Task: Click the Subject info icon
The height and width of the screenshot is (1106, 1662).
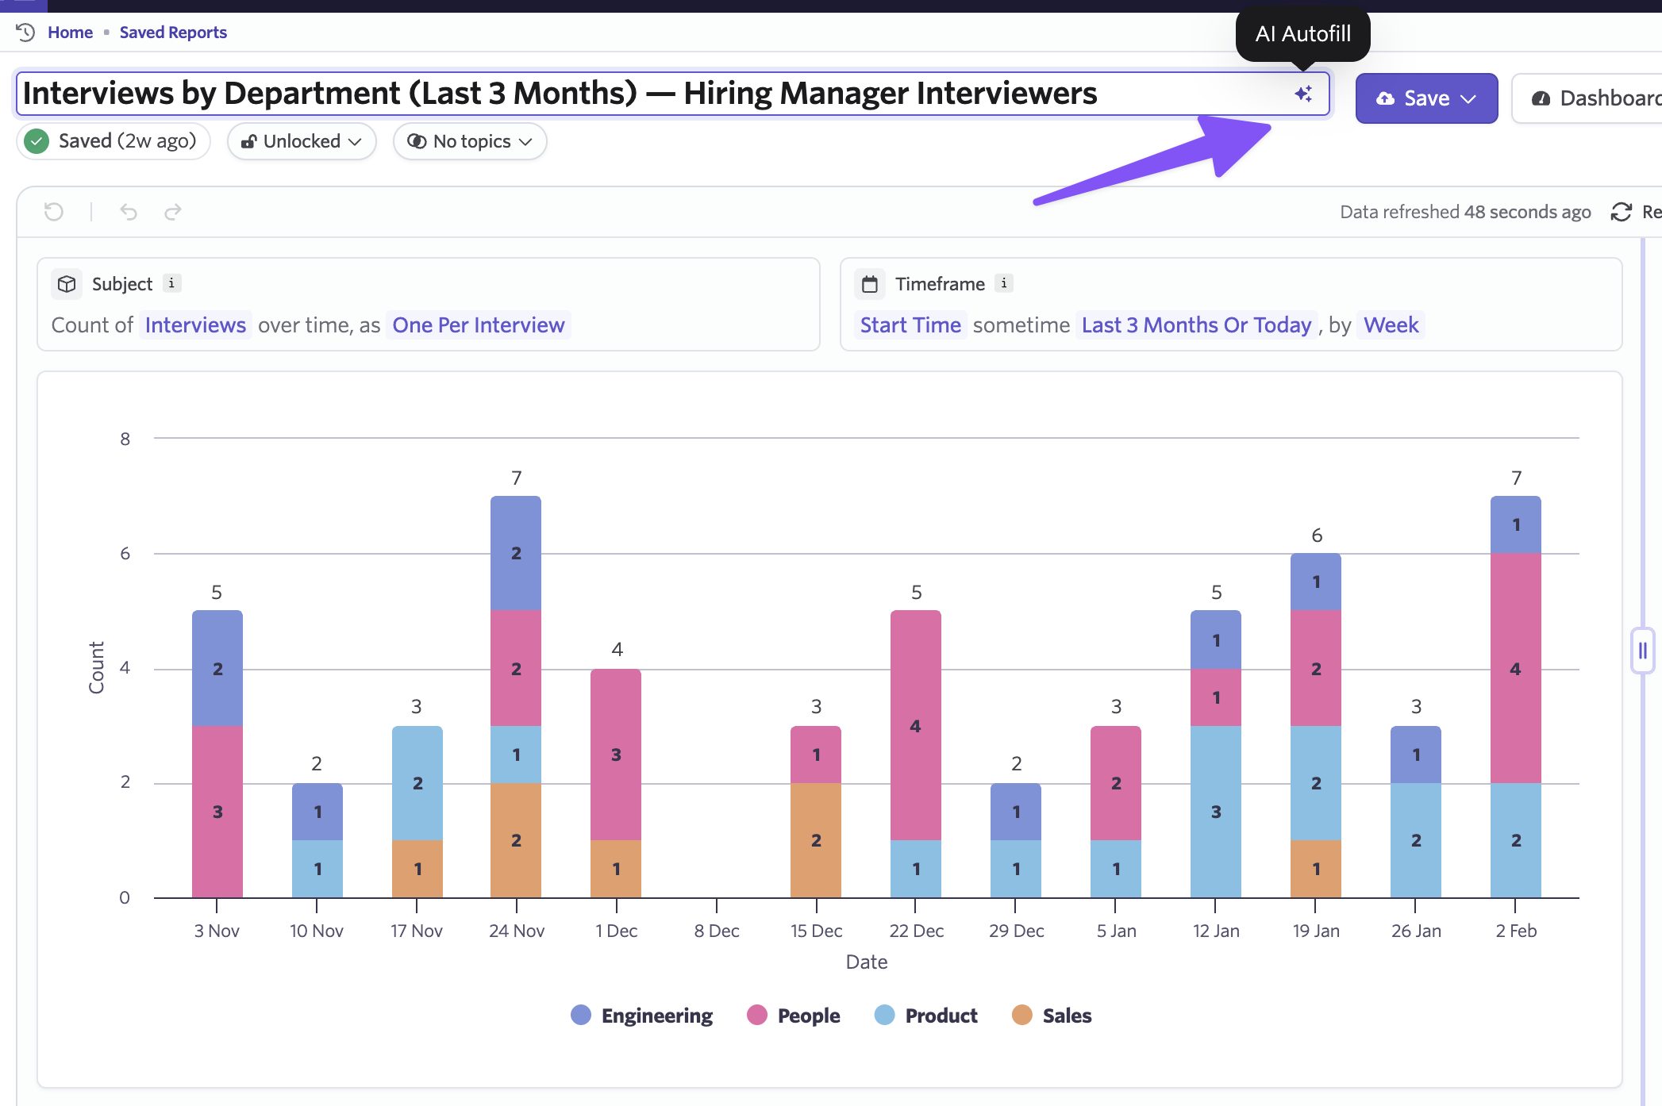Action: (171, 283)
